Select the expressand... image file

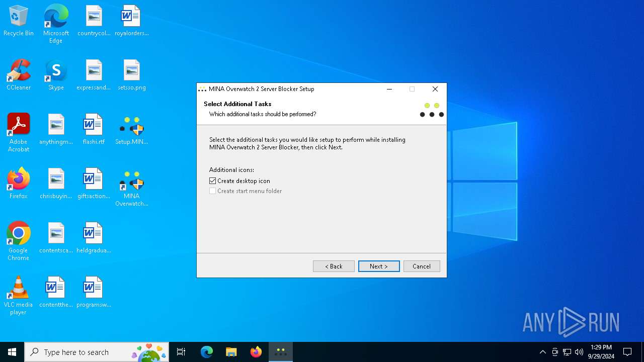pyautogui.click(x=94, y=75)
